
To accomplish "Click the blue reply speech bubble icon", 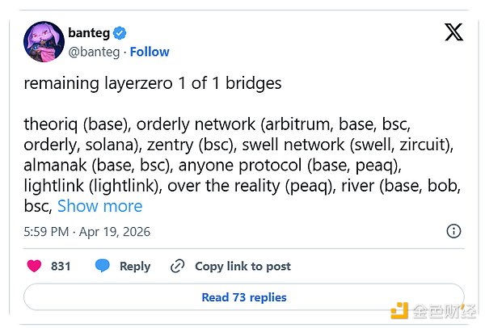I will 103,266.
